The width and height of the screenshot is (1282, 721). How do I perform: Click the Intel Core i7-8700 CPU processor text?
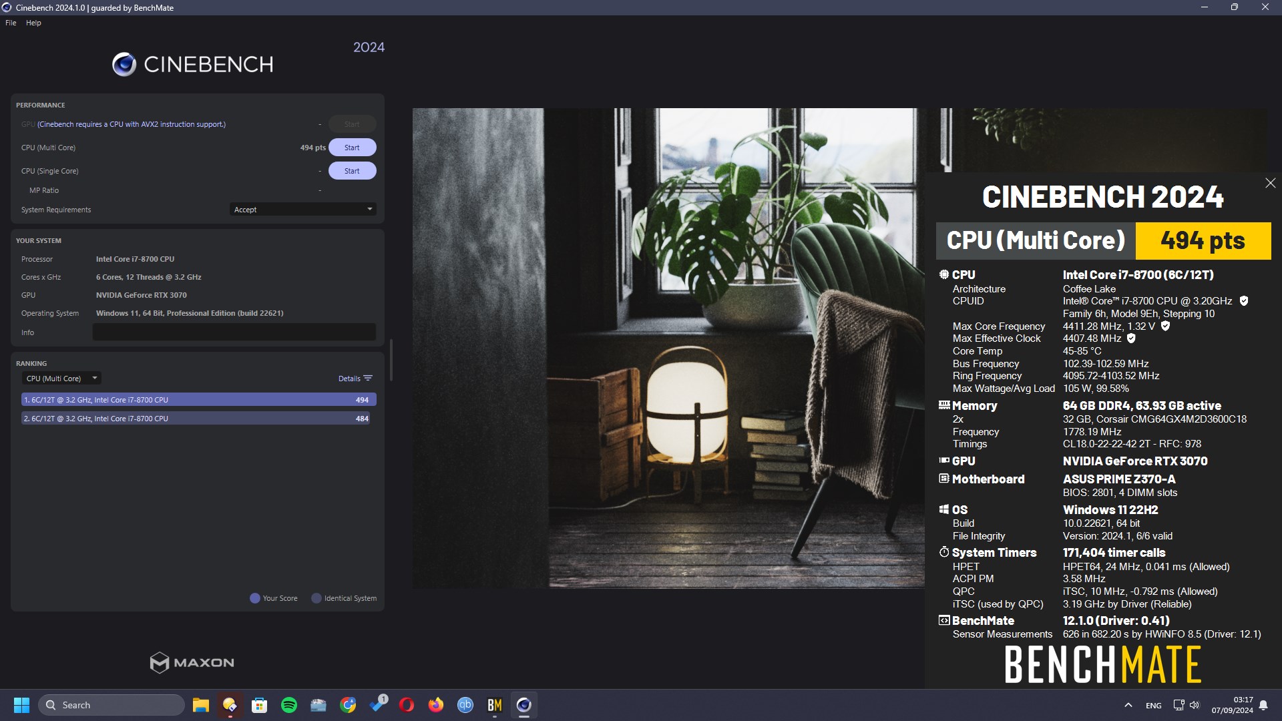pos(135,259)
